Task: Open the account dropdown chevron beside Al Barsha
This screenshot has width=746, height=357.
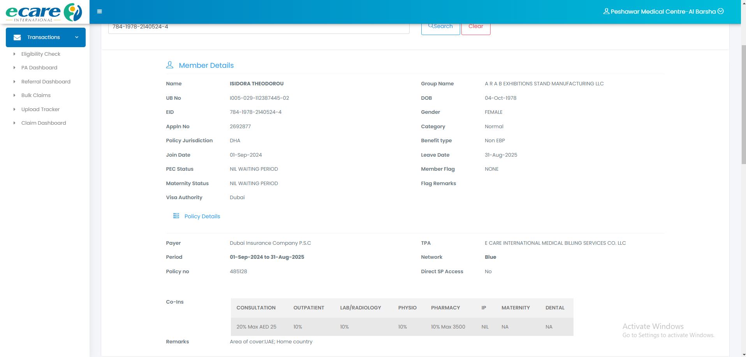Action: (x=721, y=11)
